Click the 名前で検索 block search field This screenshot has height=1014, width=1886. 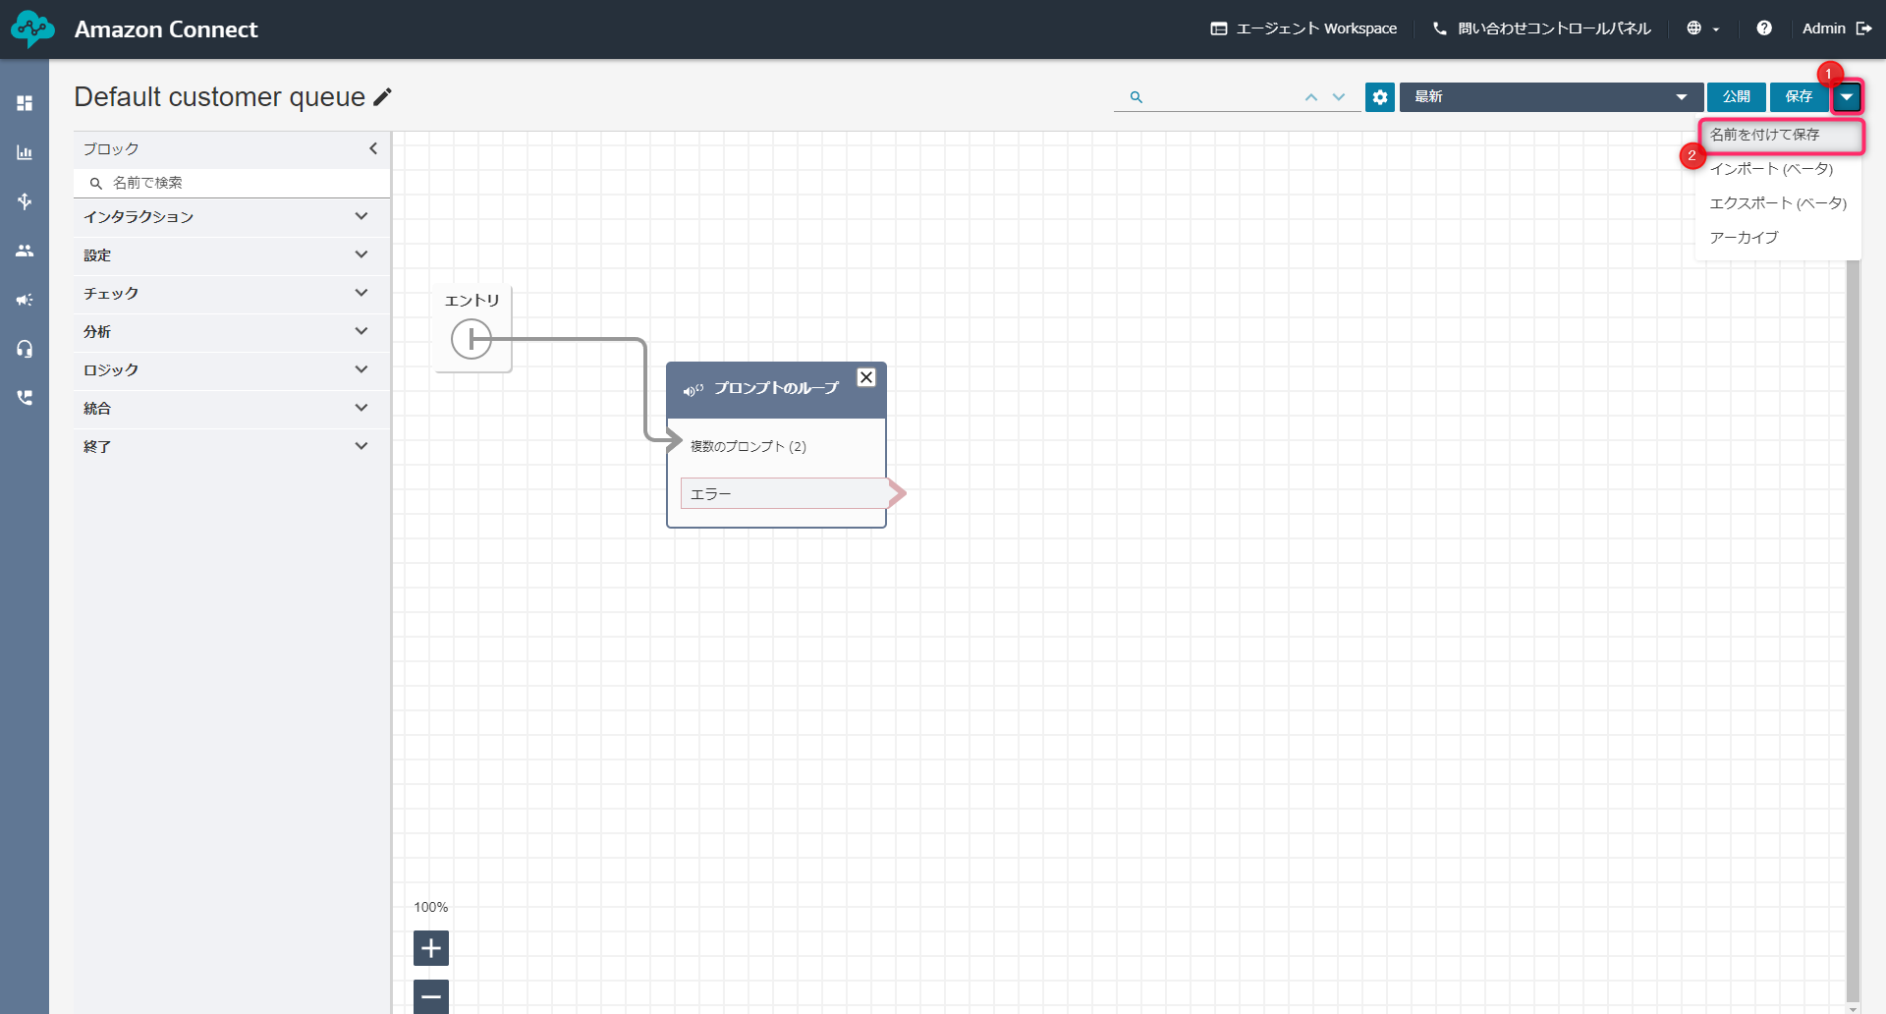tap(236, 183)
